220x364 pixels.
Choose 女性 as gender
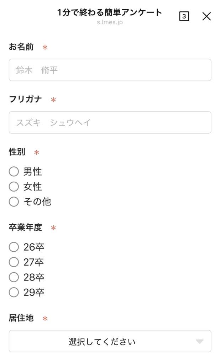pyautogui.click(x=14, y=187)
